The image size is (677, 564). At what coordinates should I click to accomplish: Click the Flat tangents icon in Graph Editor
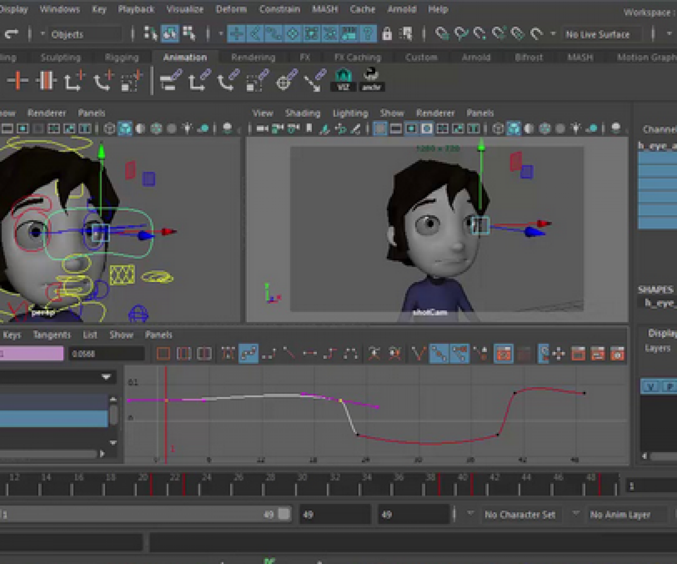[x=310, y=354]
